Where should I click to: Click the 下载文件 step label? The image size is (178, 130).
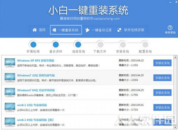[100, 52]
